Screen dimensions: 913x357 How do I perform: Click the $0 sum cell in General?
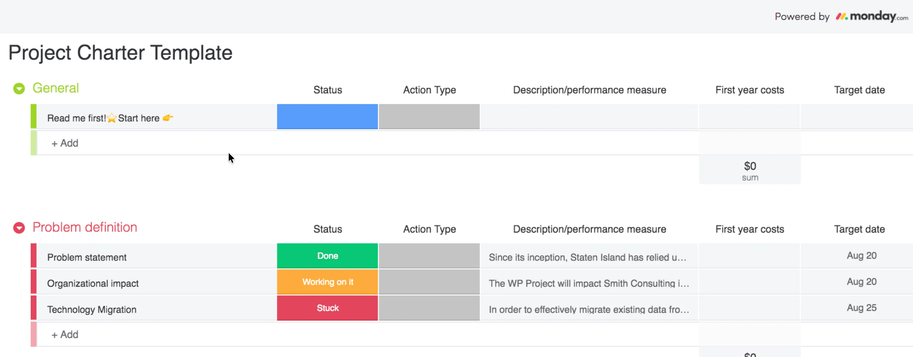click(x=750, y=170)
